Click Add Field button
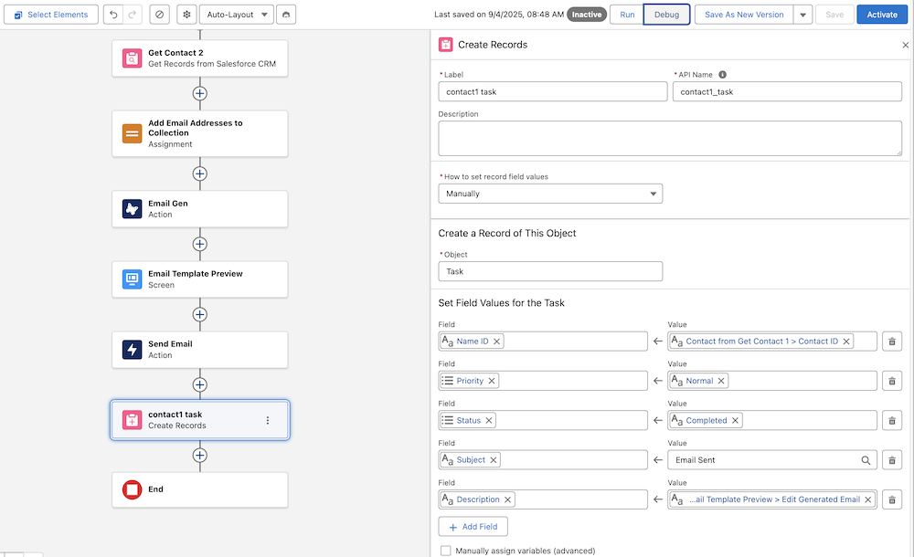The height and width of the screenshot is (557, 914). [473, 527]
